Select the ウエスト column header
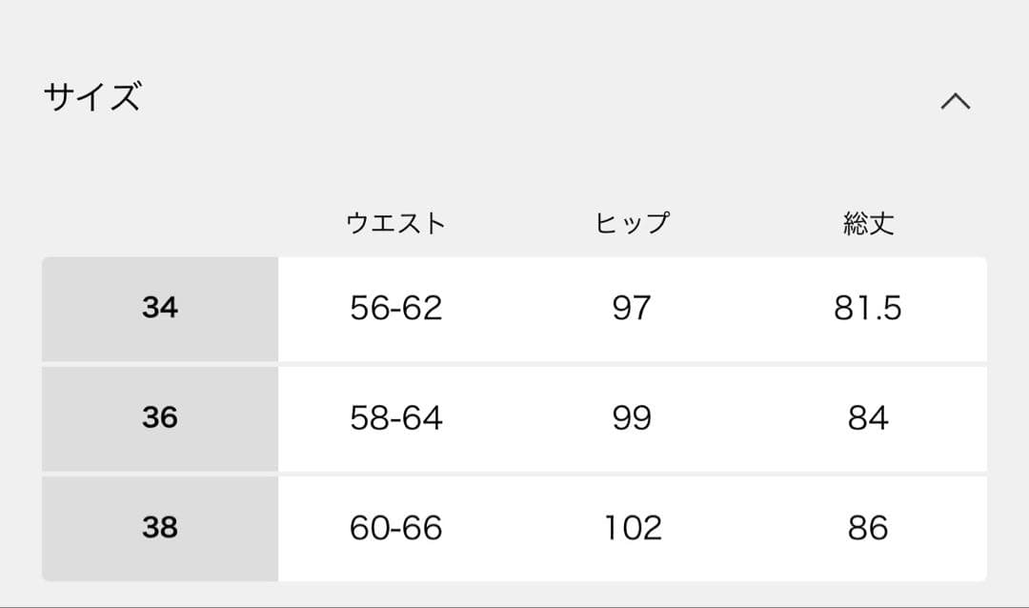Image resolution: width=1029 pixels, height=608 pixels. 395,224
